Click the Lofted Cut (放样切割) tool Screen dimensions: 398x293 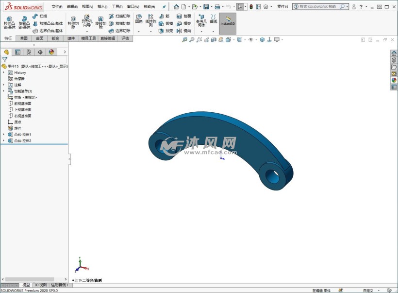pos(119,23)
